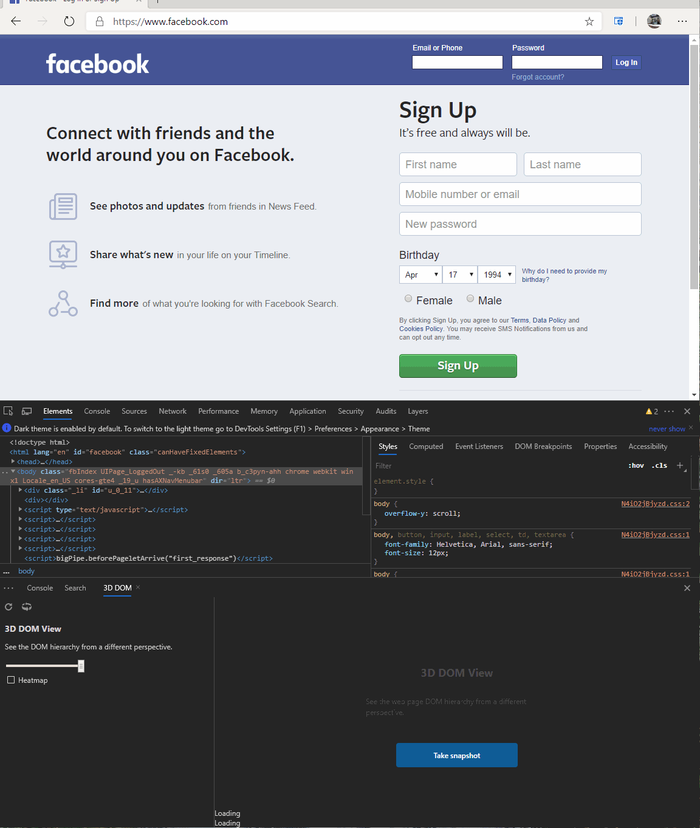
Task: Click the browser back arrow
Action: pos(16,21)
